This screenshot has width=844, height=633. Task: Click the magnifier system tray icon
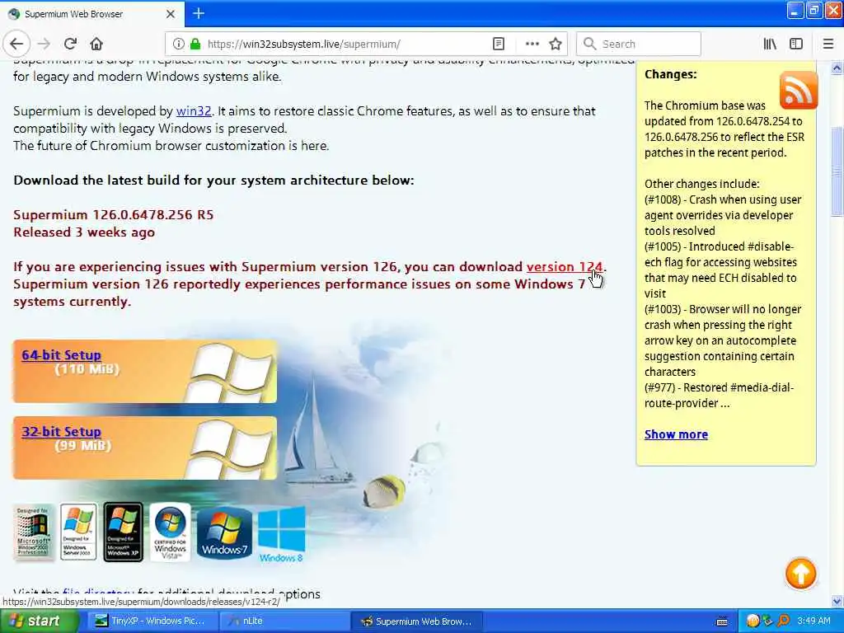pos(784,621)
